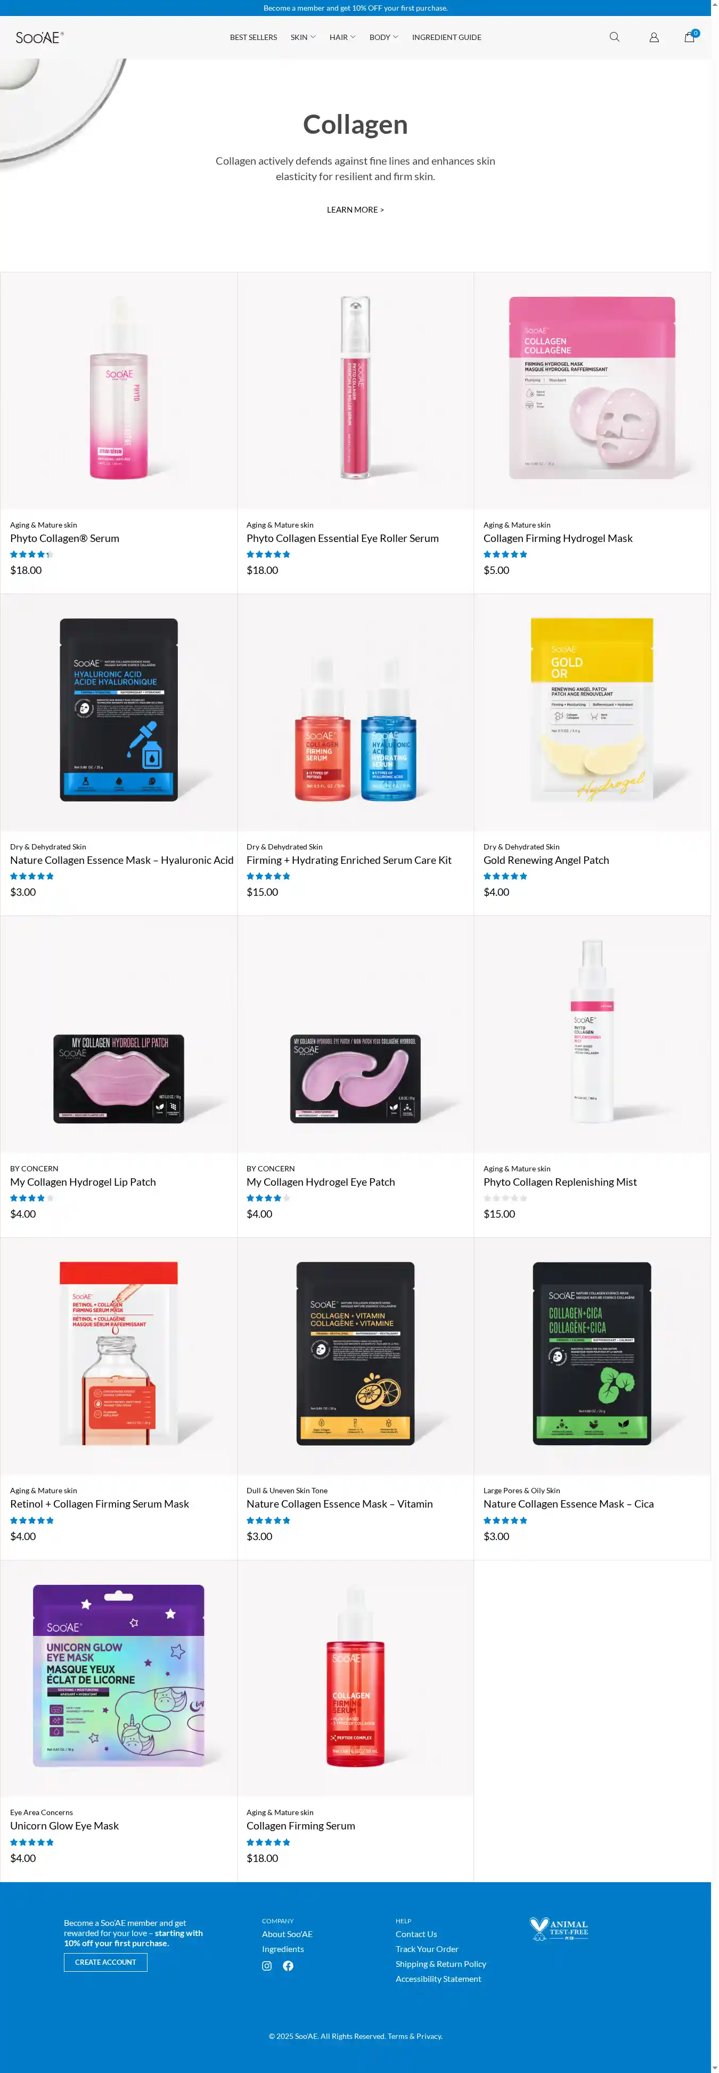Open the INGREDIENT GUIDE menu item
Viewport: 719px width, 2073px height.
446,37
